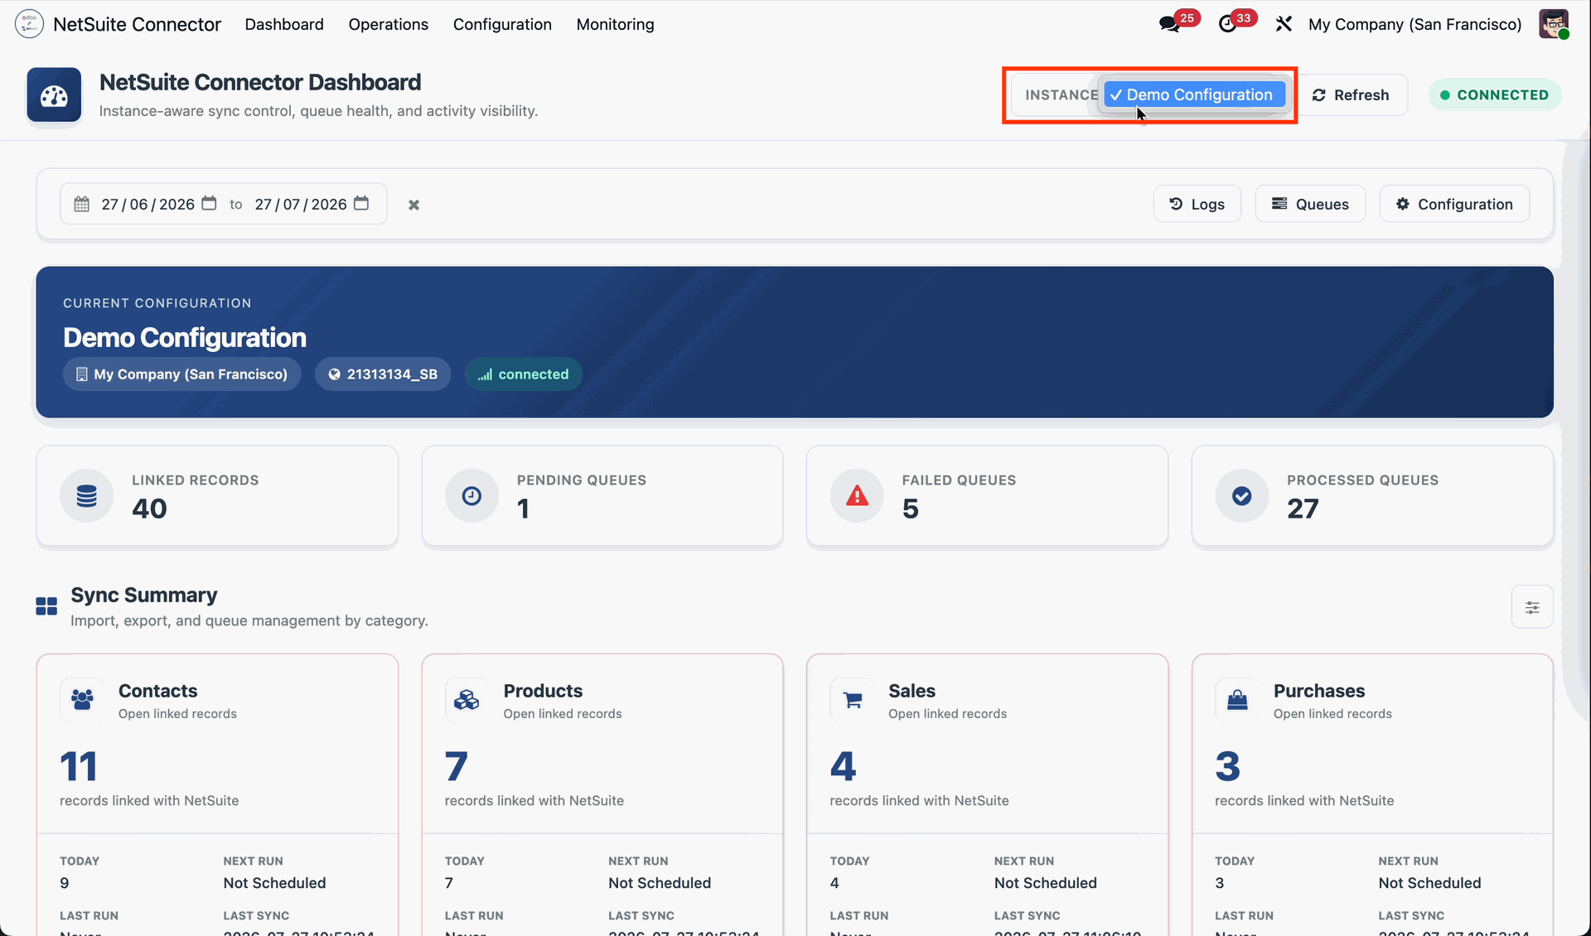The image size is (1591, 936).
Task: Click the My Company (San Francisco) banner chip
Action: pyautogui.click(x=182, y=374)
